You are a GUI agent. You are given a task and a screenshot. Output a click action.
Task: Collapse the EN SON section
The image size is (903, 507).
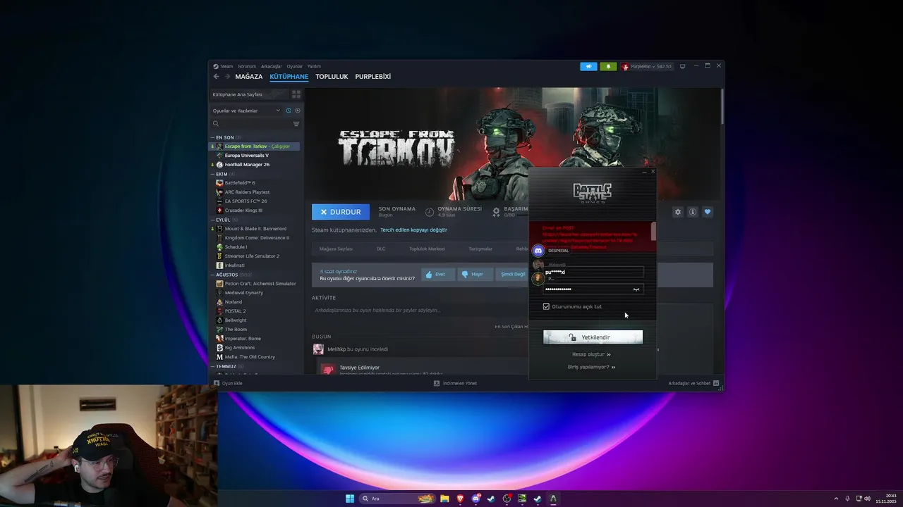[212, 137]
